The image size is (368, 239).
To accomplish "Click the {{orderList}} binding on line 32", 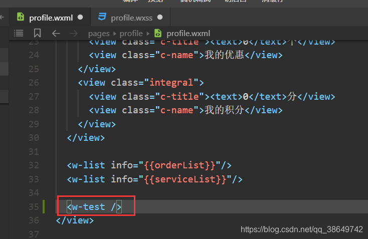I will [x=179, y=165].
